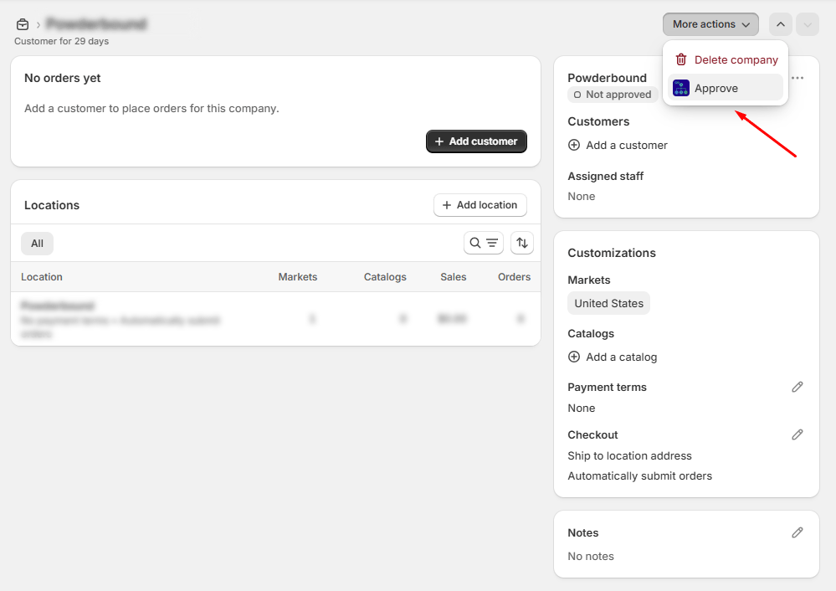836x591 pixels.
Task: Click the Add customer button
Action: click(476, 141)
